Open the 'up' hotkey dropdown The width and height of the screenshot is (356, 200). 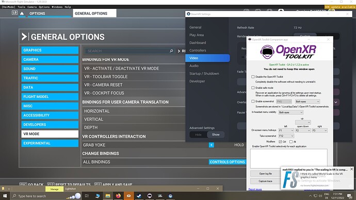coord(303,122)
